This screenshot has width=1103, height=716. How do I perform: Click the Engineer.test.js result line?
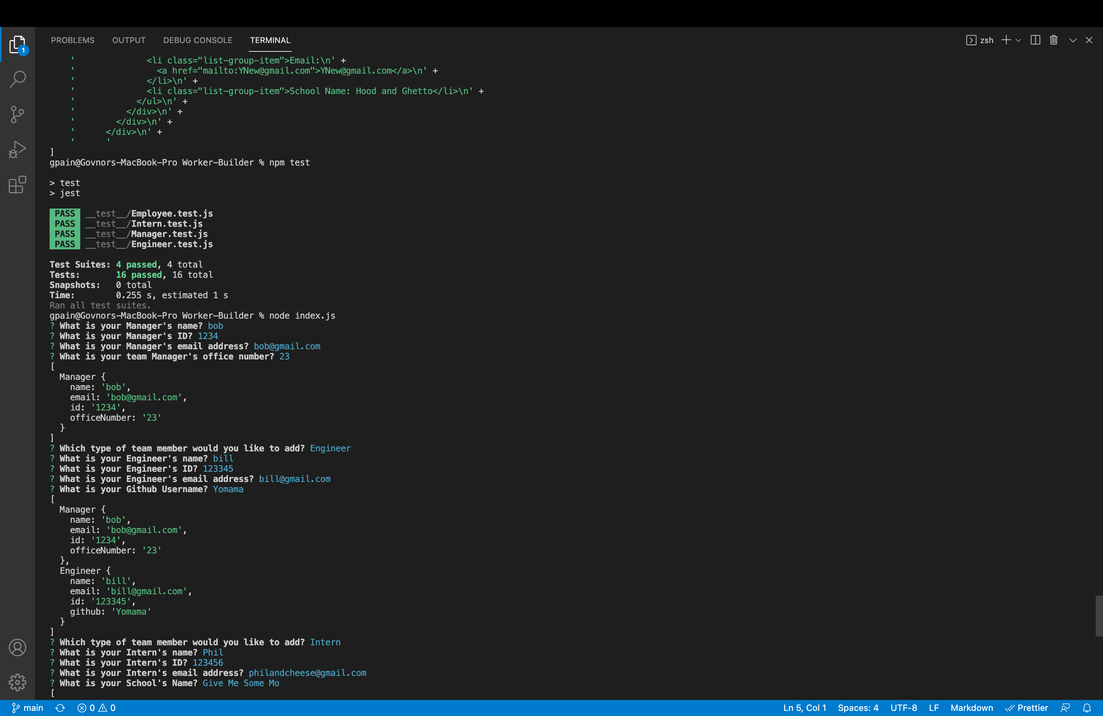click(131, 244)
